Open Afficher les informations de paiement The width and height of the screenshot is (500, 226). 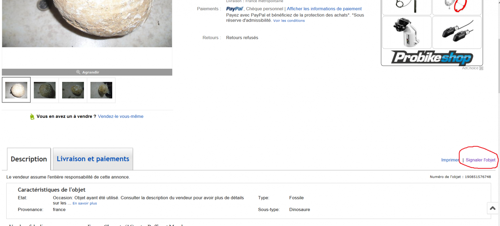pyautogui.click(x=324, y=9)
